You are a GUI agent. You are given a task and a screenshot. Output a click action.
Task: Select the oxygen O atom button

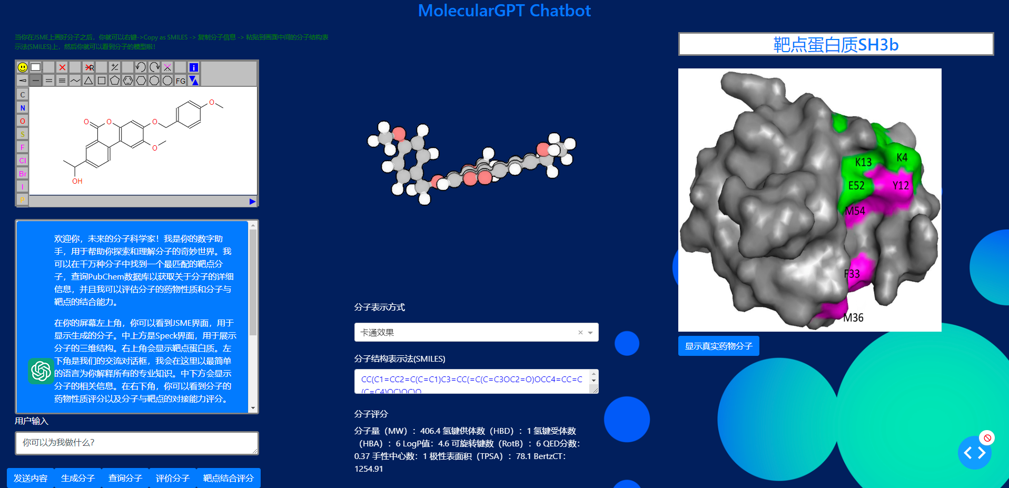(23, 121)
